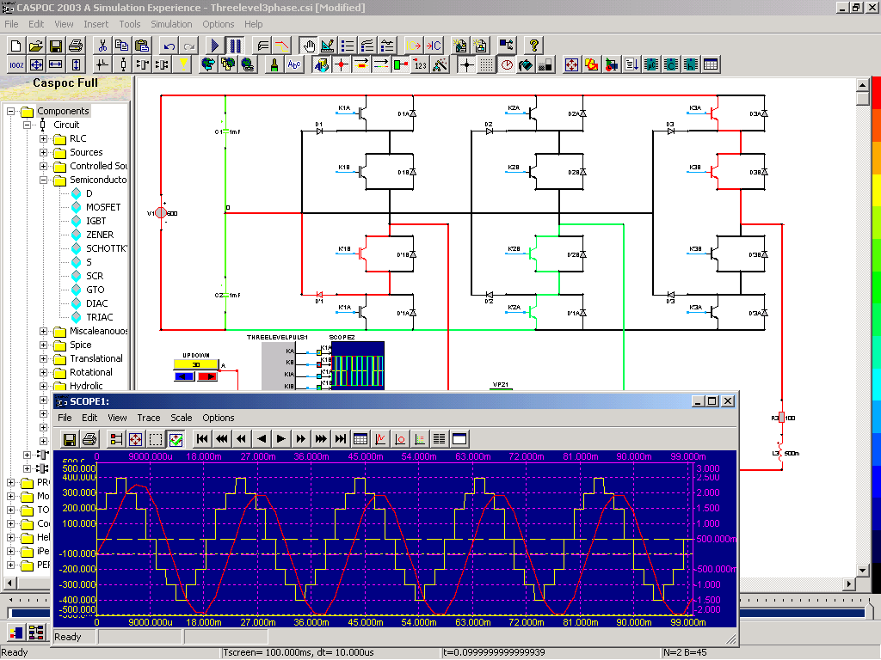This screenshot has width=881, height=660.
Task: Open the Scale menu in SCOPE1
Action: (182, 418)
